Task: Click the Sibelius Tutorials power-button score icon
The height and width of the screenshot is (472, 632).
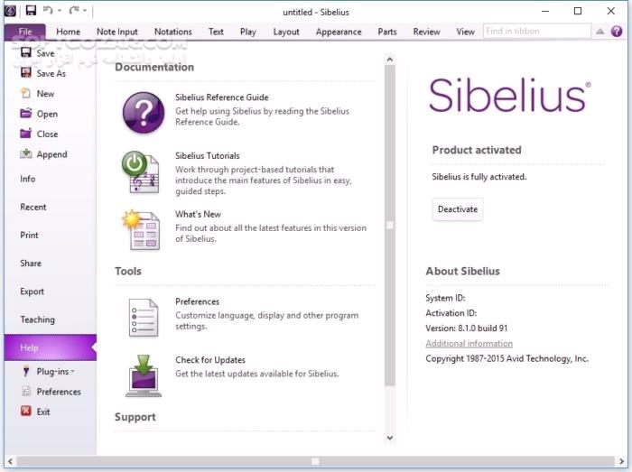Action: point(141,172)
